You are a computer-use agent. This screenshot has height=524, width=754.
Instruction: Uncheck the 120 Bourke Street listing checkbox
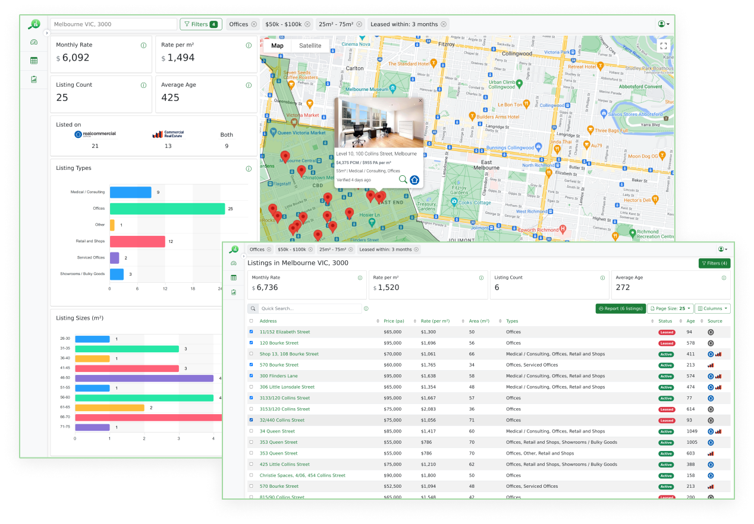click(x=250, y=343)
